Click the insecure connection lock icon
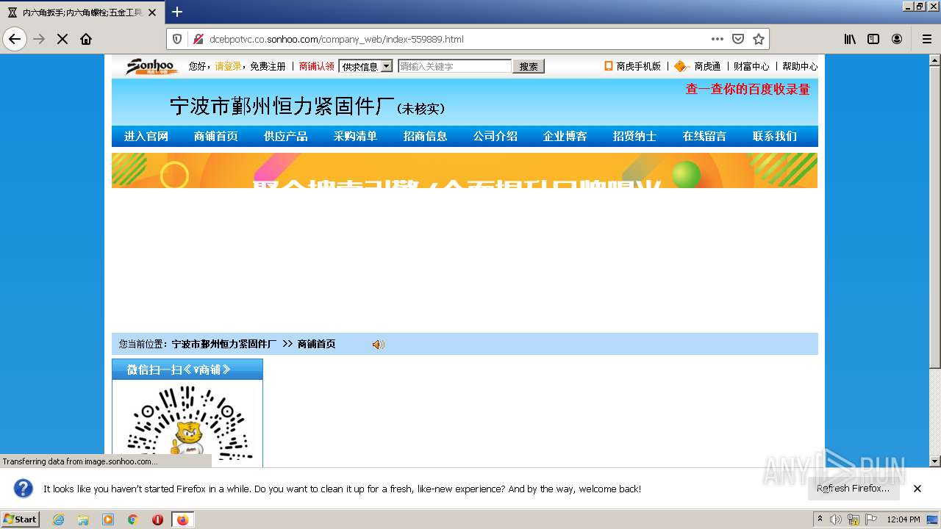 [197, 39]
